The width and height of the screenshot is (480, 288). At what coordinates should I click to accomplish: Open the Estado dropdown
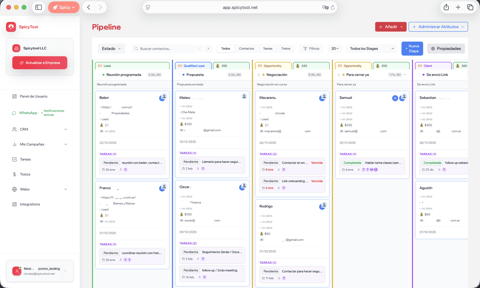[x=111, y=49]
